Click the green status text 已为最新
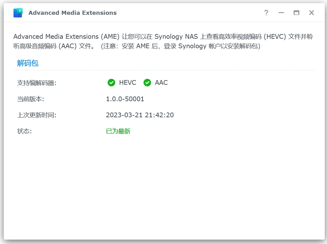The width and height of the screenshot is (327, 244). coord(118,131)
